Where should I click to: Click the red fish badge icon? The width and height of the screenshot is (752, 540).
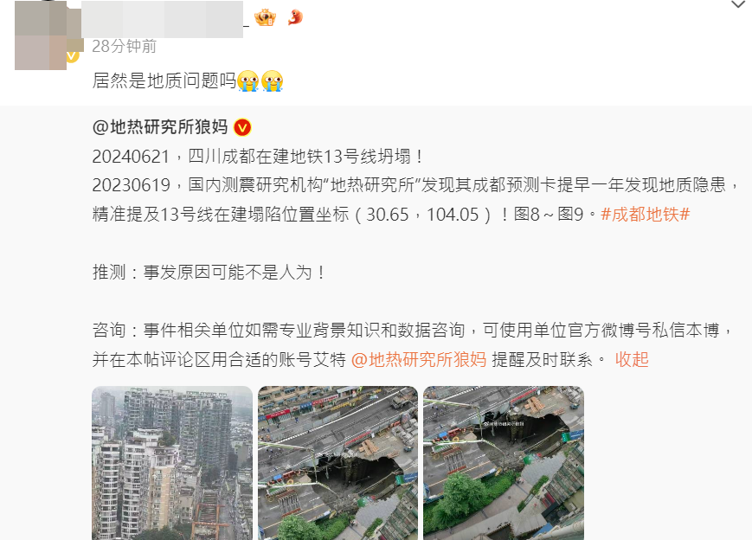(295, 17)
